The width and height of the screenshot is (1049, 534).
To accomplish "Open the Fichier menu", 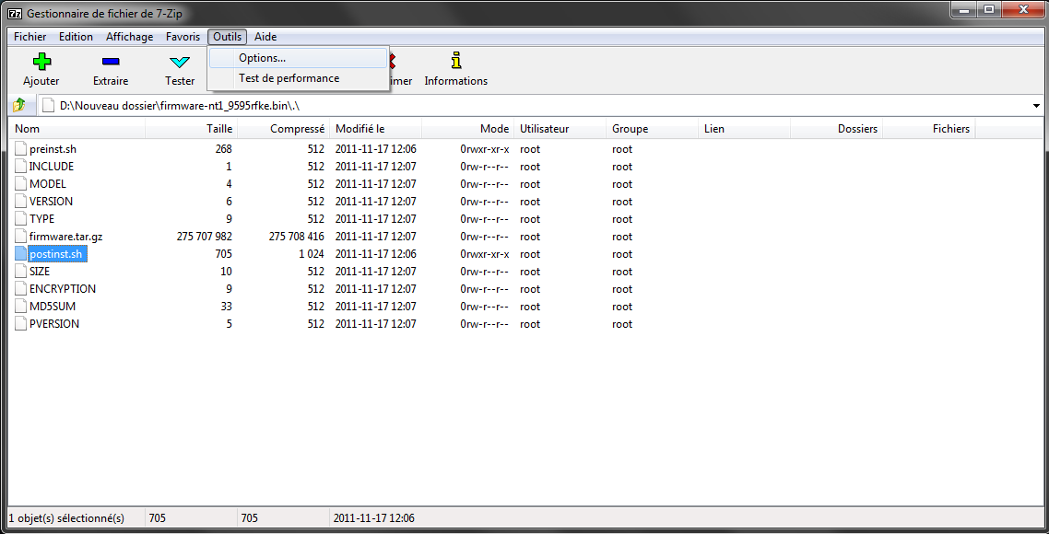I will [30, 37].
